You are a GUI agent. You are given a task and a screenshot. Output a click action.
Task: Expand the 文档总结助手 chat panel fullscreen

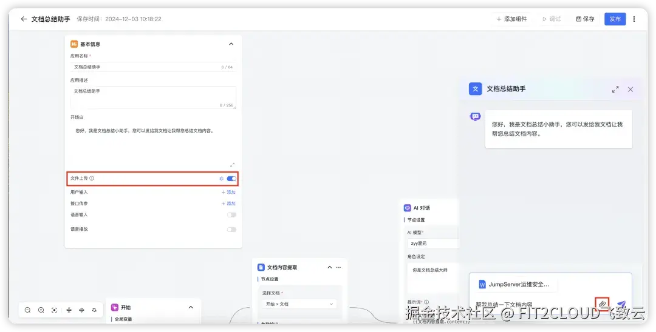point(615,89)
